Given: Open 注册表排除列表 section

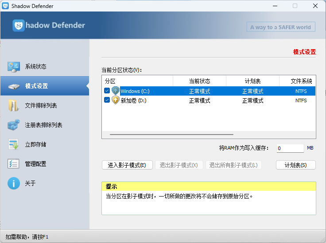Looking at the screenshot, I should pos(45,125).
